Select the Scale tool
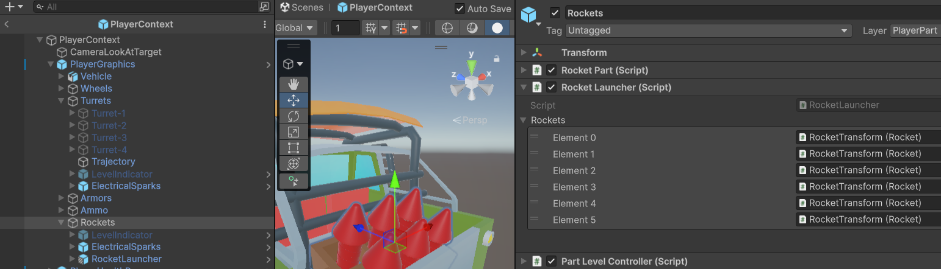The height and width of the screenshot is (269, 941). (x=294, y=132)
